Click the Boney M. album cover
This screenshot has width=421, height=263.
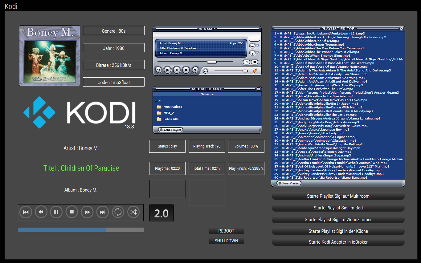50,56
